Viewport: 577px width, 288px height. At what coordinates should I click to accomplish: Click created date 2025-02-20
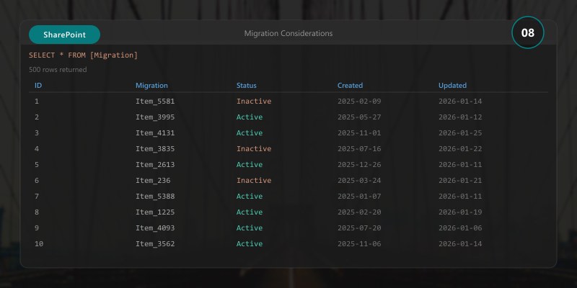click(x=359, y=212)
